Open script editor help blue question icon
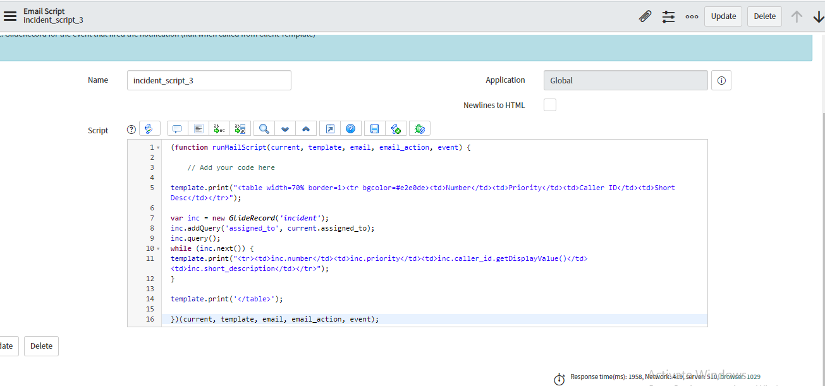 point(350,129)
